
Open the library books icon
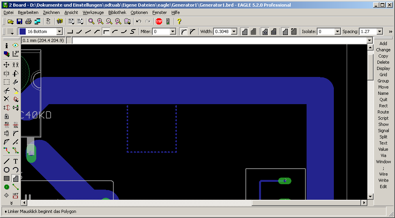point(60,21)
